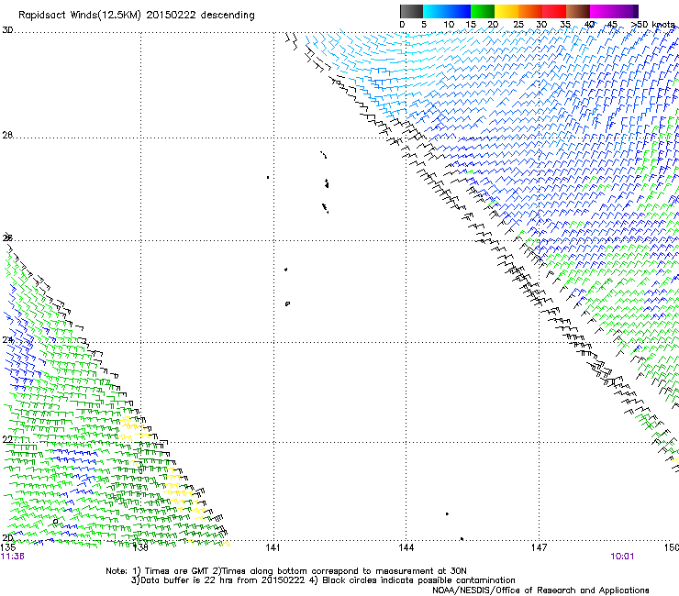The image size is (679, 596).
Task: Click the purple time stamp '11:38'
Action: 13,557
